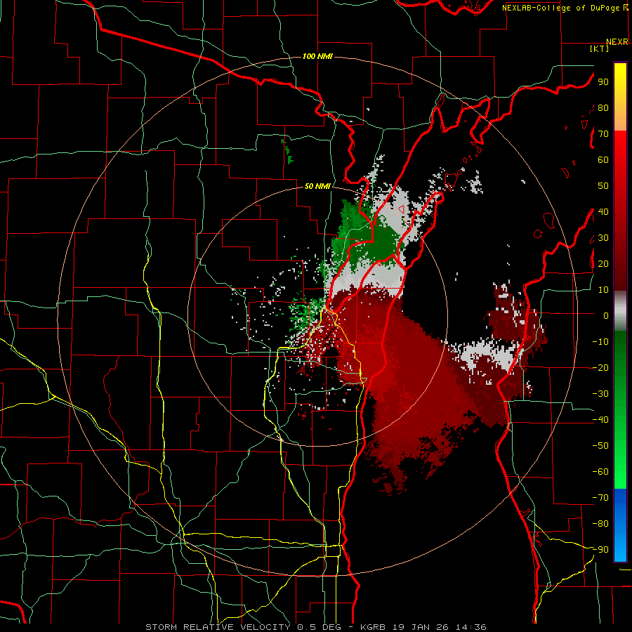The height and width of the screenshot is (632, 632).
Task: Select the 50 NMI range ring label
Action: (317, 186)
